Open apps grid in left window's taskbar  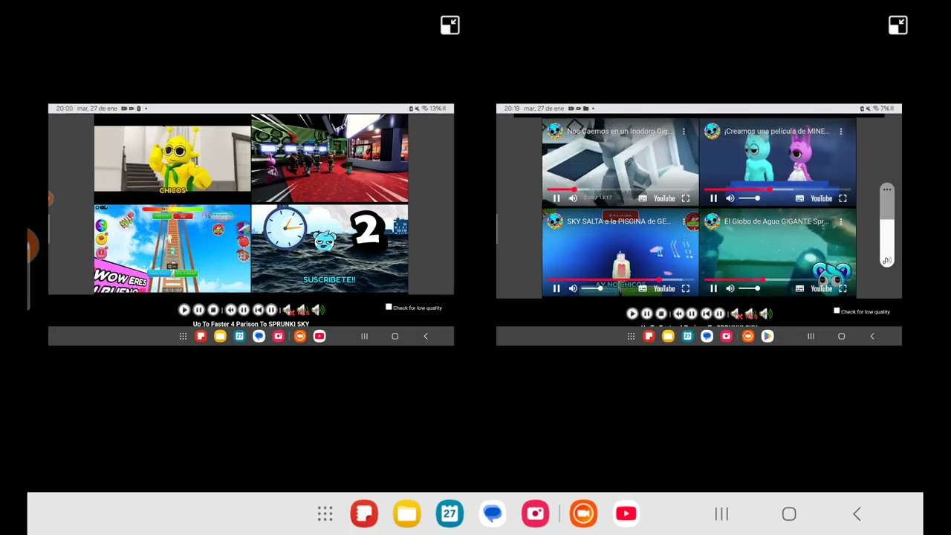coord(183,337)
